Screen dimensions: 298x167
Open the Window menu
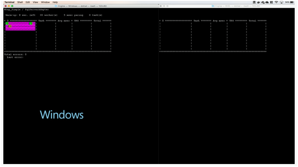click(45, 2)
